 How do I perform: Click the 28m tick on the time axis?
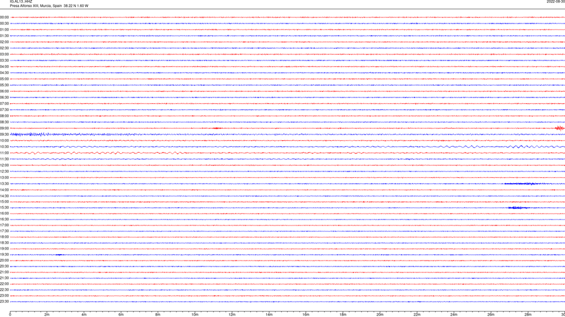[528, 315]
